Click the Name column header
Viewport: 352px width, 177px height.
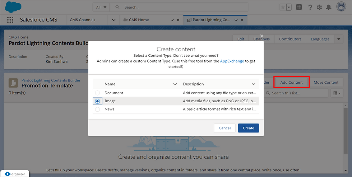tap(110, 84)
